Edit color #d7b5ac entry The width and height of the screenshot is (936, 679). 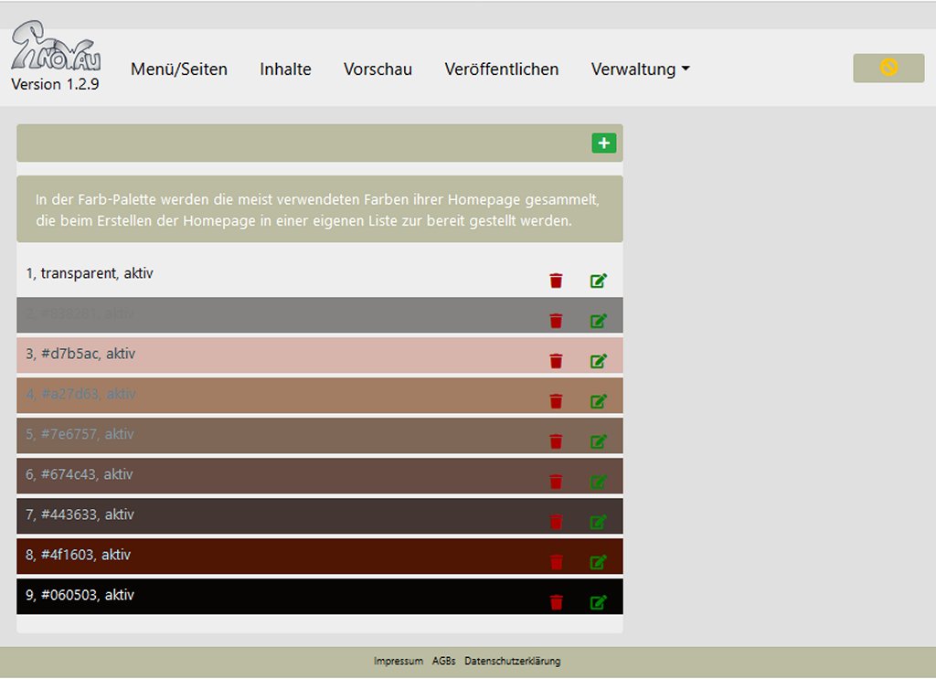pos(599,361)
